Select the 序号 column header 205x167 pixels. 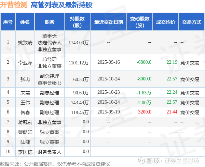[x=8, y=22]
